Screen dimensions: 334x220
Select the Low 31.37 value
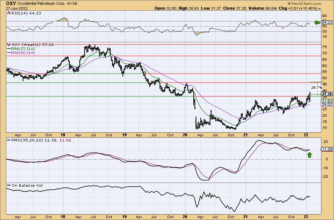point(211,8)
